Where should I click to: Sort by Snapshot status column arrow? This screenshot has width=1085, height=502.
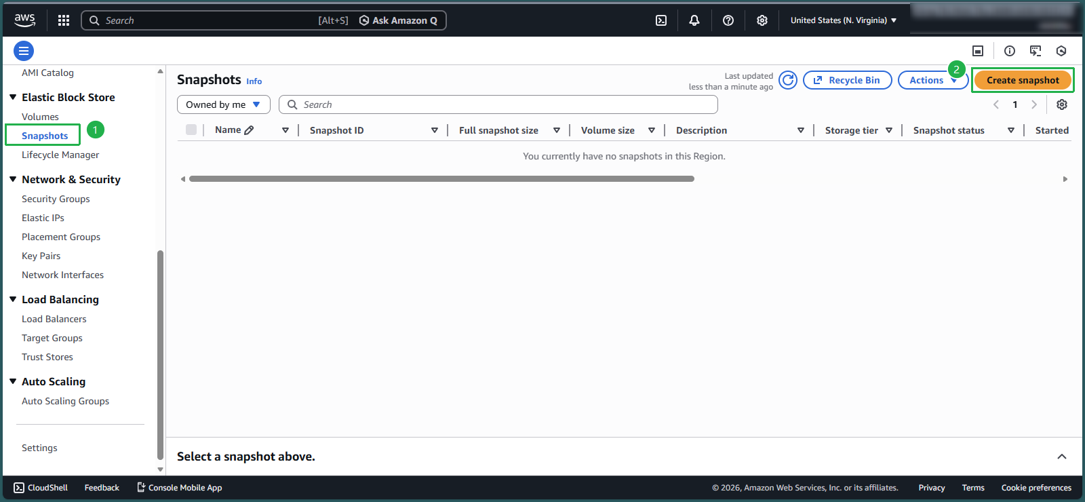click(1011, 130)
